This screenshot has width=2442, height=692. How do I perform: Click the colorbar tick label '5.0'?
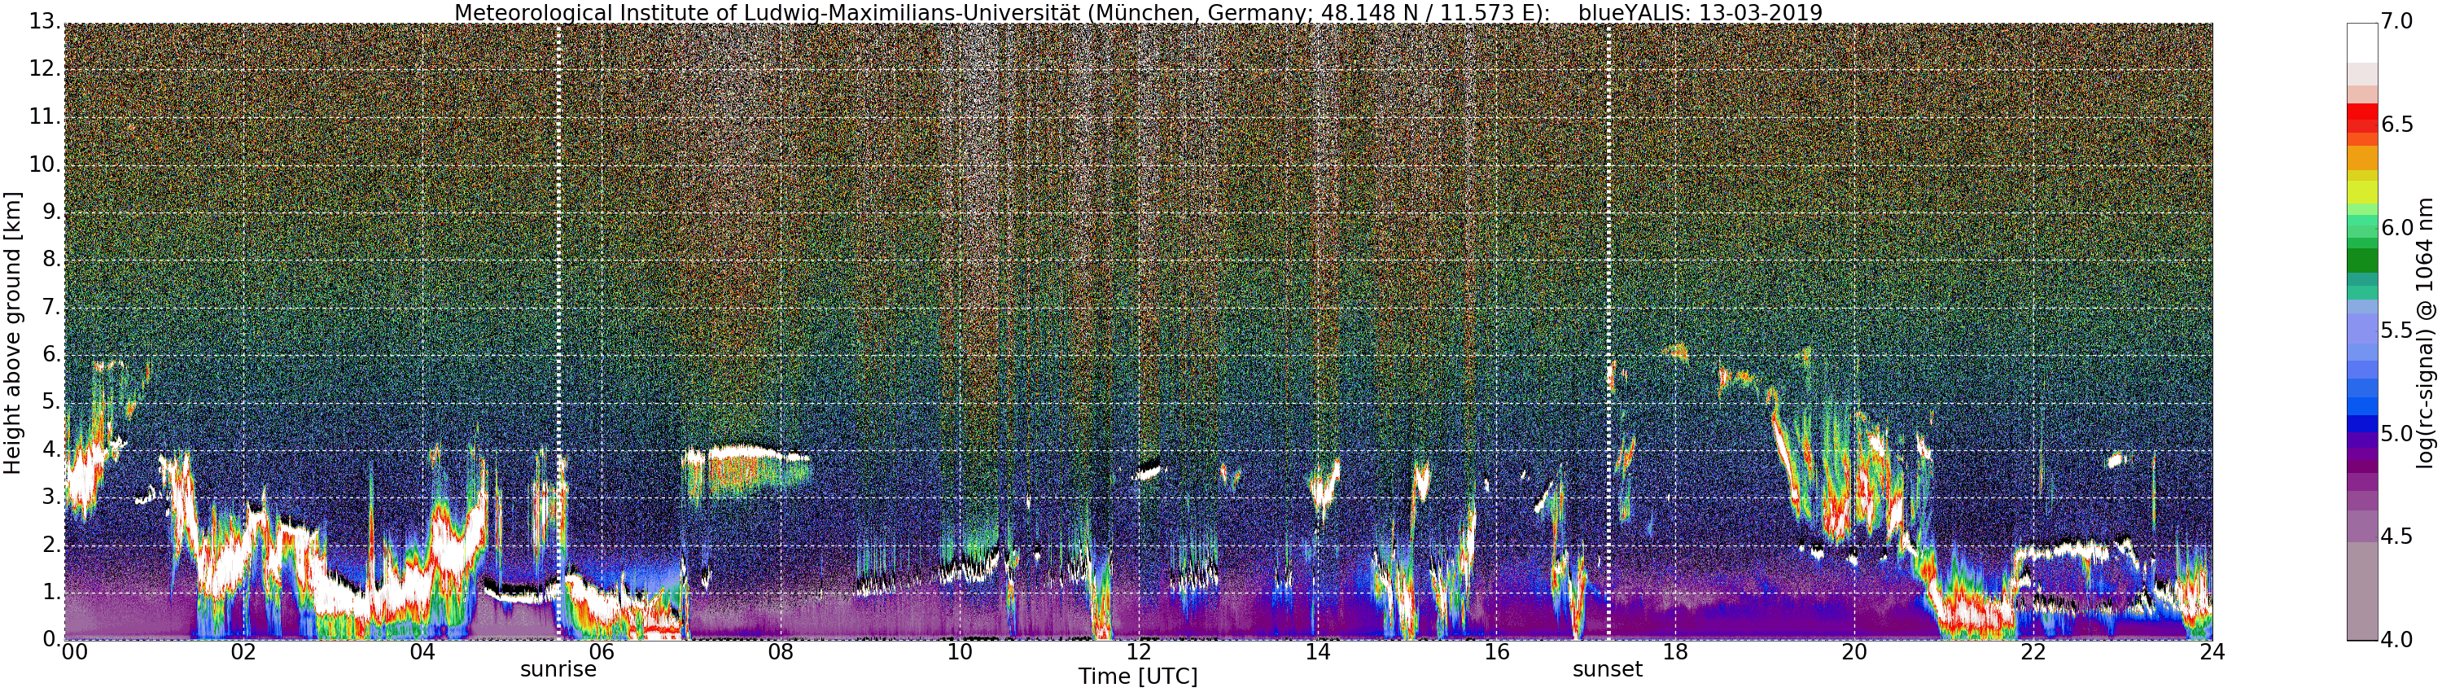2397,434
